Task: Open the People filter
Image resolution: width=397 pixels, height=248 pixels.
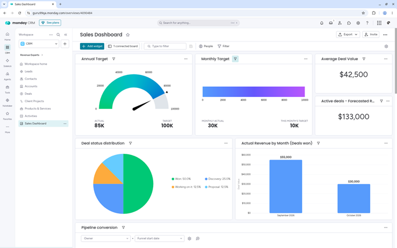Action: 206,46
